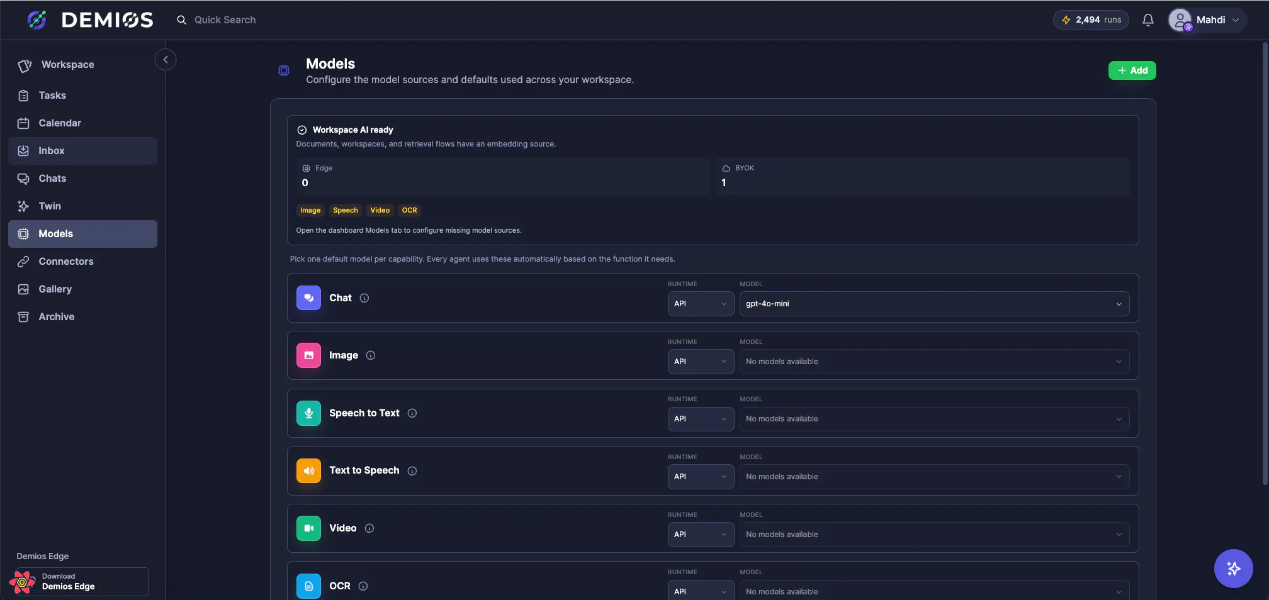This screenshot has height=600, width=1269.
Task: Open Chat model dropdown showing gpt-4o-mini
Action: pos(934,304)
